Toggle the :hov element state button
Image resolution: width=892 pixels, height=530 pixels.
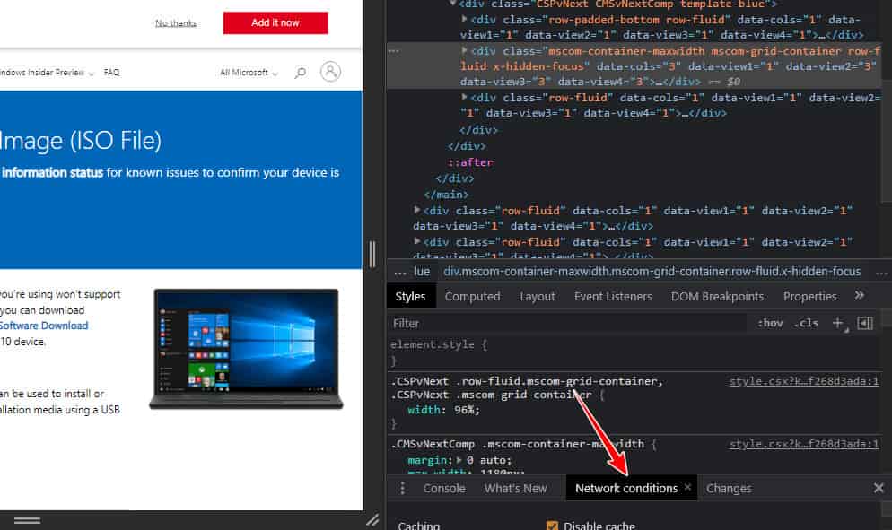(770, 323)
